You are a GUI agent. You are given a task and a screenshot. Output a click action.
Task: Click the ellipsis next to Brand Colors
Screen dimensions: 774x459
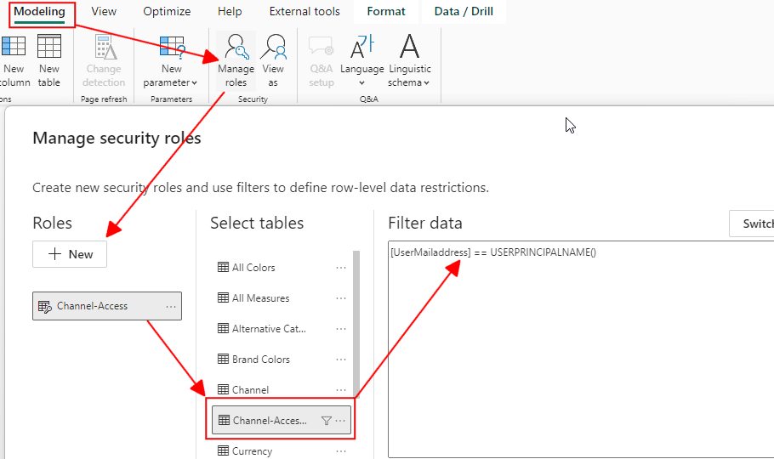click(340, 360)
